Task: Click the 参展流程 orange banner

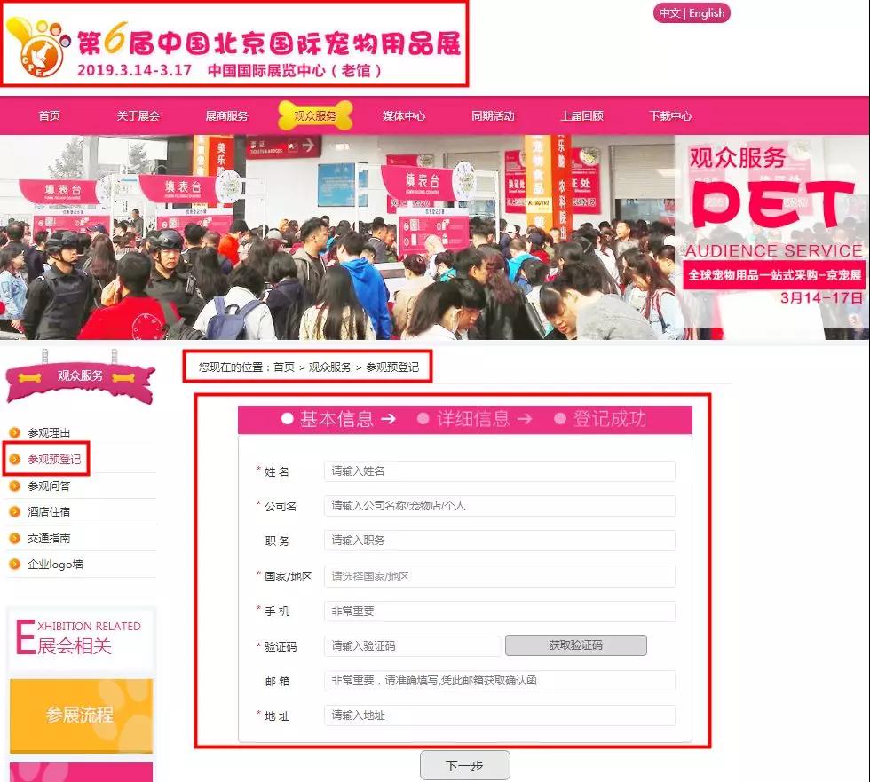Action: coord(81,715)
